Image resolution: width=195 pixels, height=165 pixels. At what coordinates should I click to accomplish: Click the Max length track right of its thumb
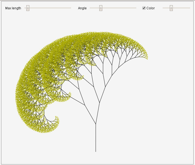click(x=49, y=8)
